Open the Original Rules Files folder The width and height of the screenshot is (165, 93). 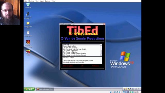[x=28, y=25]
